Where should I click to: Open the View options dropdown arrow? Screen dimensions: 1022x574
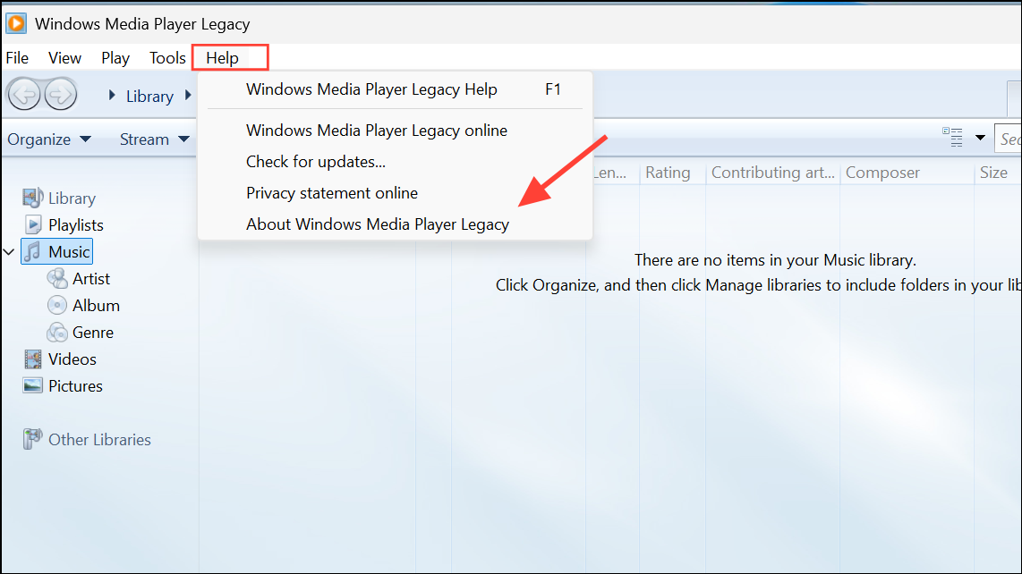pyautogui.click(x=980, y=138)
